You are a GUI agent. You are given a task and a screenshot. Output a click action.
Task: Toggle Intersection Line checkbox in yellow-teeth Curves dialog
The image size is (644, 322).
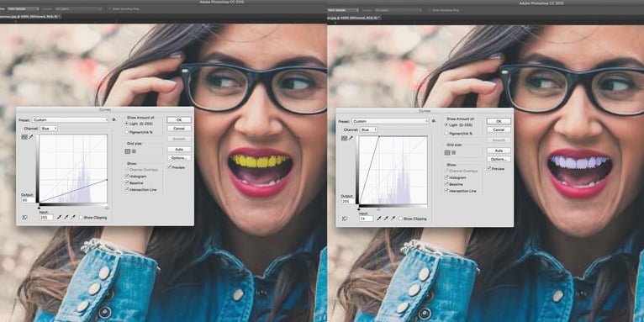(126, 189)
